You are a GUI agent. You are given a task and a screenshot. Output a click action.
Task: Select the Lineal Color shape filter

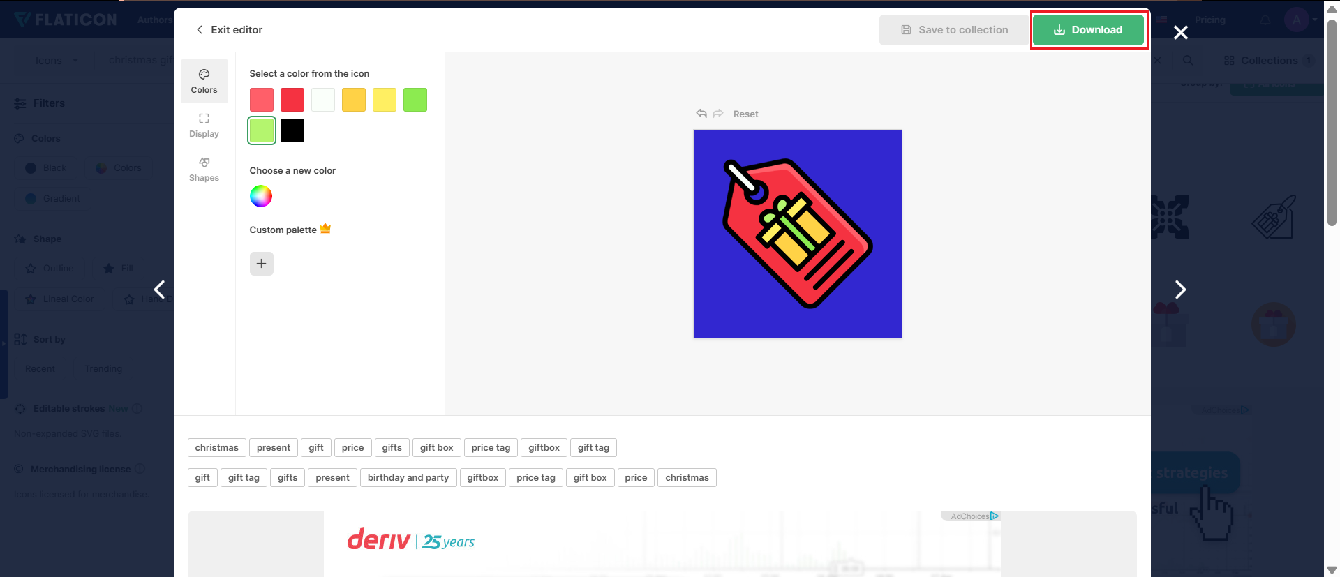pyautogui.click(x=59, y=299)
